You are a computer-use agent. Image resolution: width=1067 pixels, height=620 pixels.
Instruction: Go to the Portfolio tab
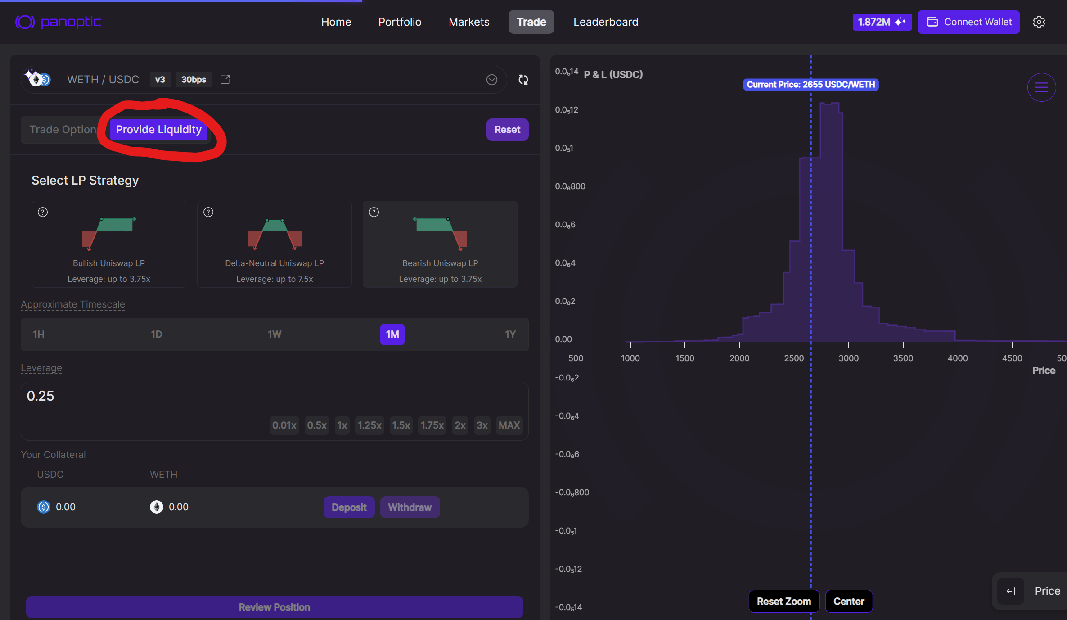click(x=400, y=22)
